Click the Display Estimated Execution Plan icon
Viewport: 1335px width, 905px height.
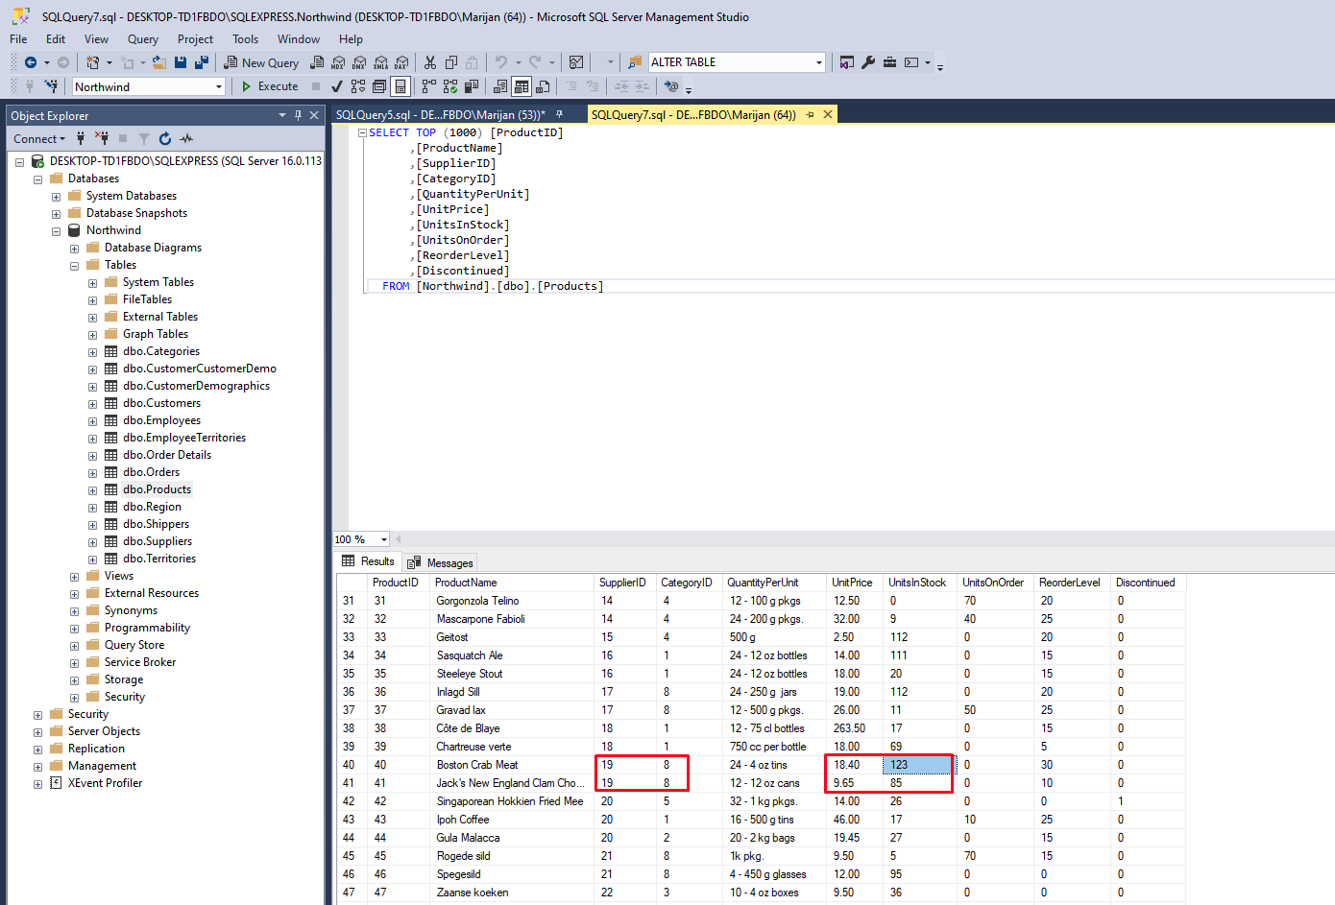(x=358, y=86)
